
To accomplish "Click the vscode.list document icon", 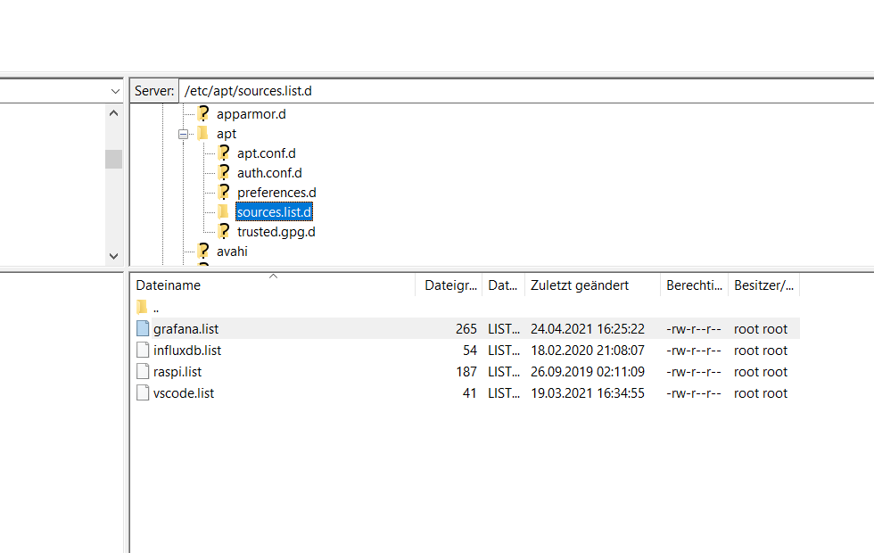I will (142, 392).
